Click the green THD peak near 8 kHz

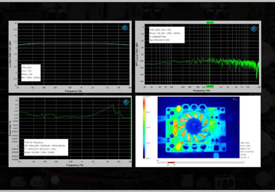click(113, 105)
